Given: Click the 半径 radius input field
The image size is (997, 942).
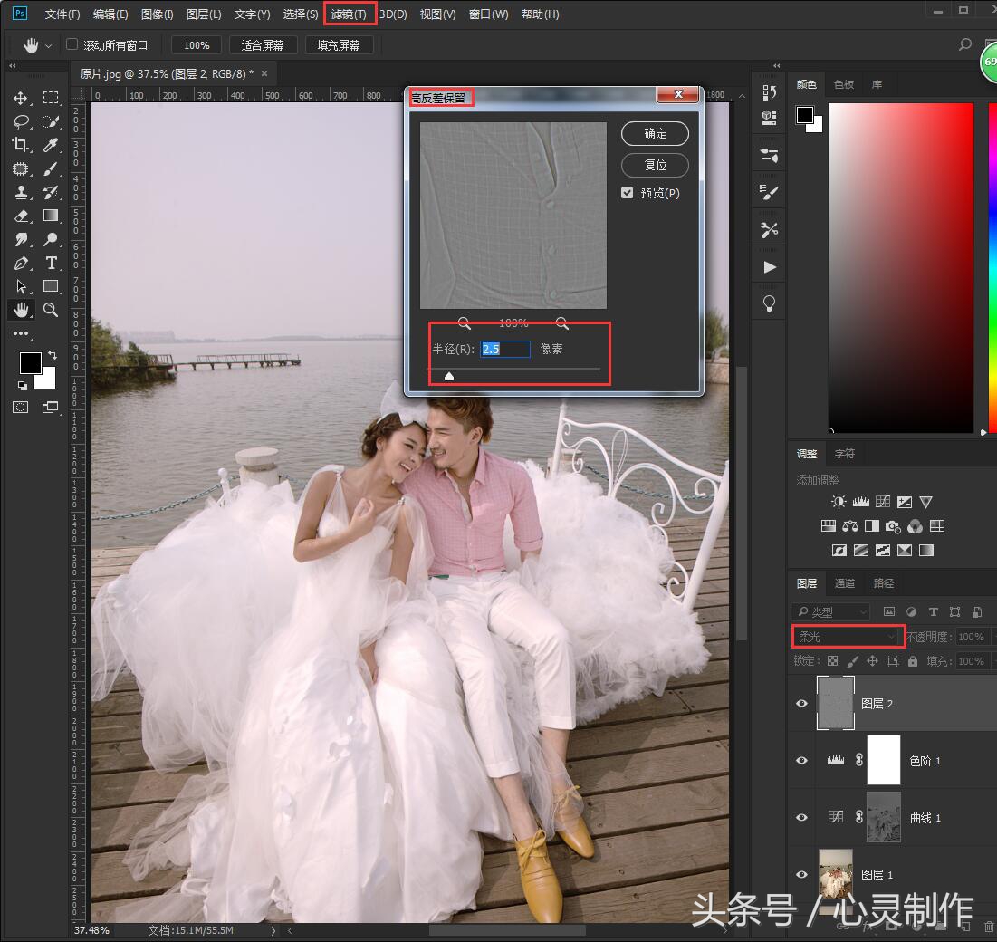Looking at the screenshot, I should pyautogui.click(x=504, y=349).
